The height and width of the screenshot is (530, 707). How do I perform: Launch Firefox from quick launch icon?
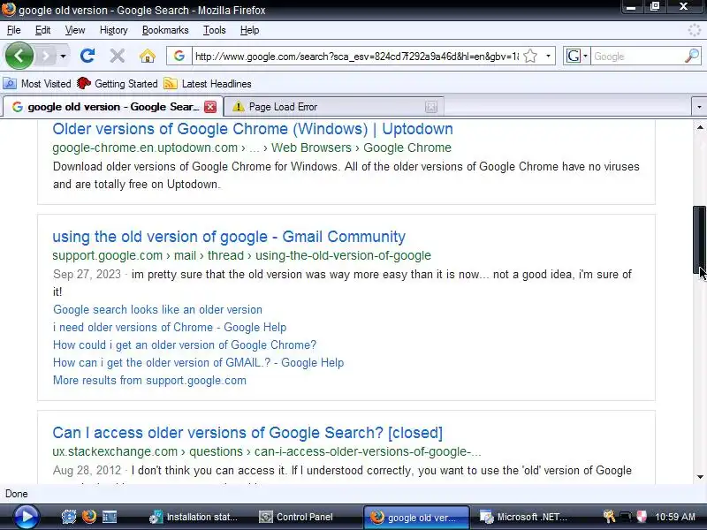(89, 517)
